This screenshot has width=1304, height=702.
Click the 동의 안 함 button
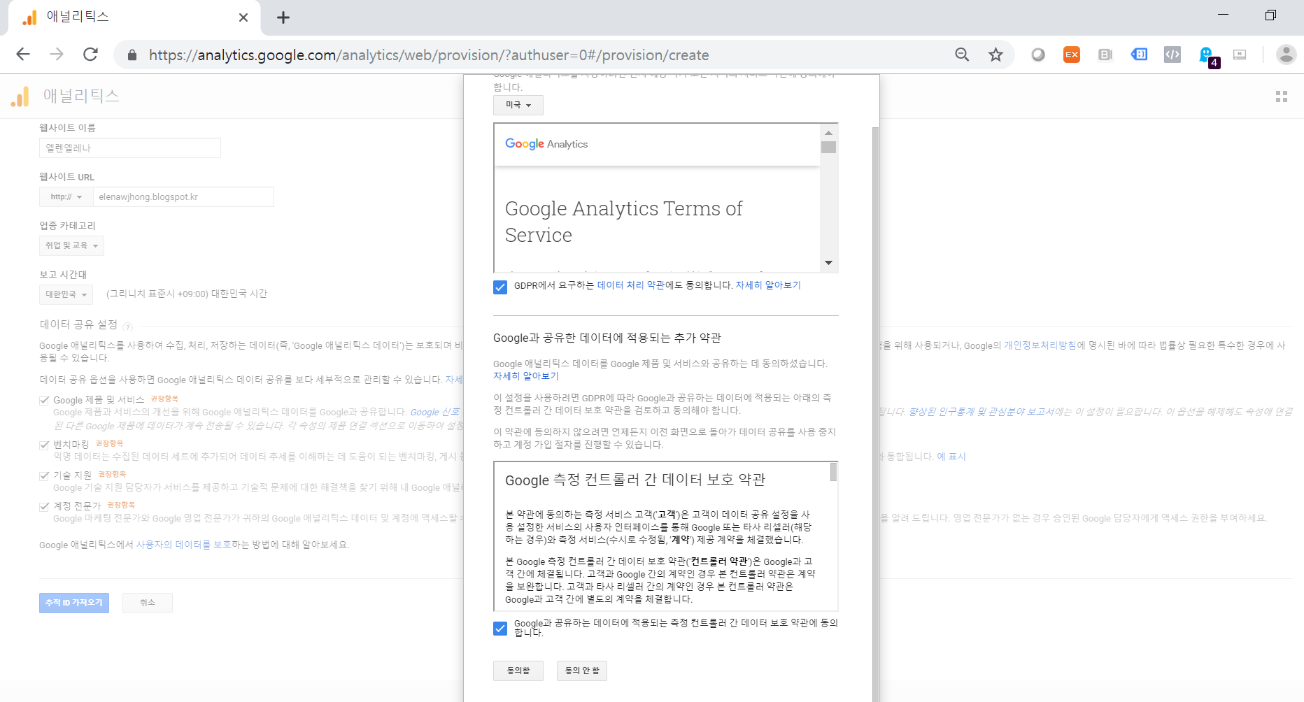point(582,671)
